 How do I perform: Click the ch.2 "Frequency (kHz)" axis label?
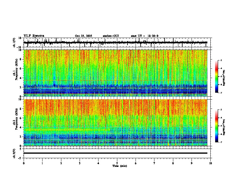16,119
